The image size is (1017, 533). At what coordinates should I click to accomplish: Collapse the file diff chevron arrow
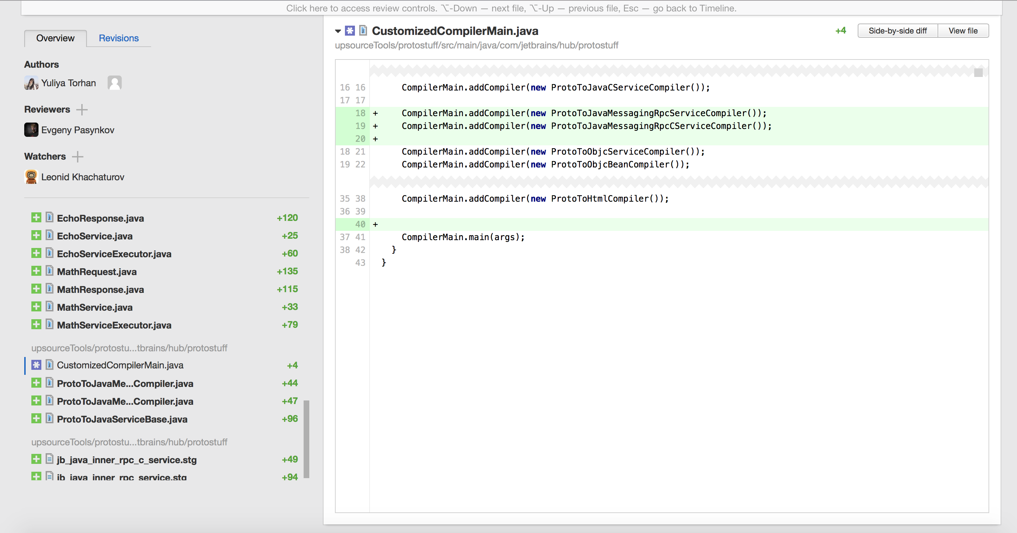tap(339, 30)
